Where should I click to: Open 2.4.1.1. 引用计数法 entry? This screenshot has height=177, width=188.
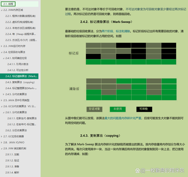(18, 64)
